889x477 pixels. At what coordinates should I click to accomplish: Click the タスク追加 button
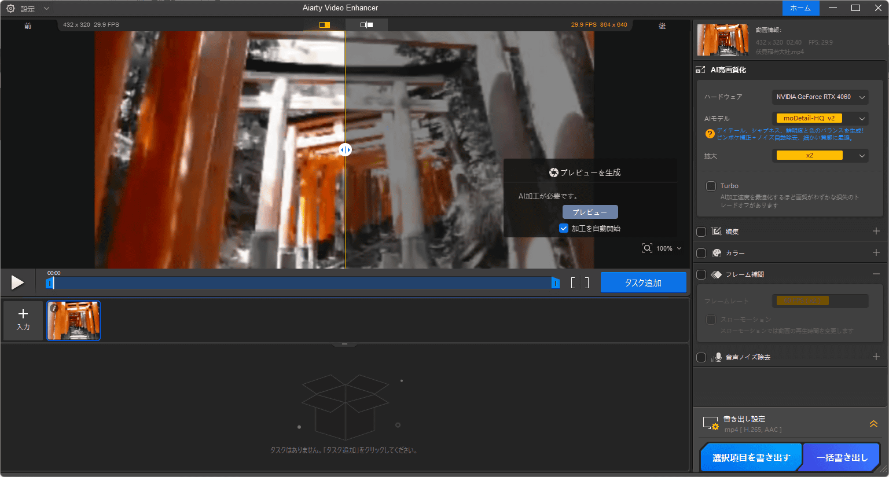click(643, 282)
